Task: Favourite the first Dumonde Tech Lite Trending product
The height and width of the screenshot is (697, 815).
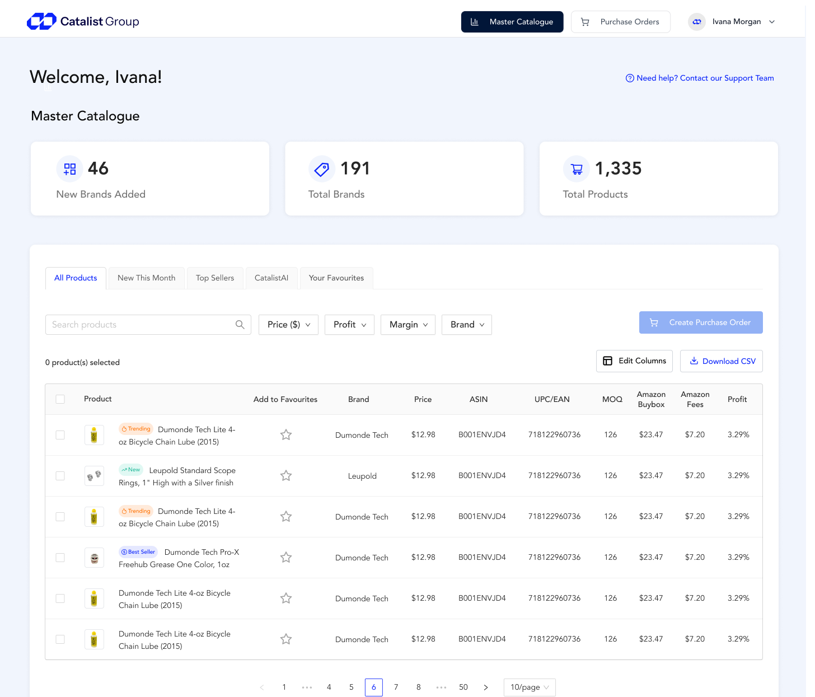Action: coord(286,434)
